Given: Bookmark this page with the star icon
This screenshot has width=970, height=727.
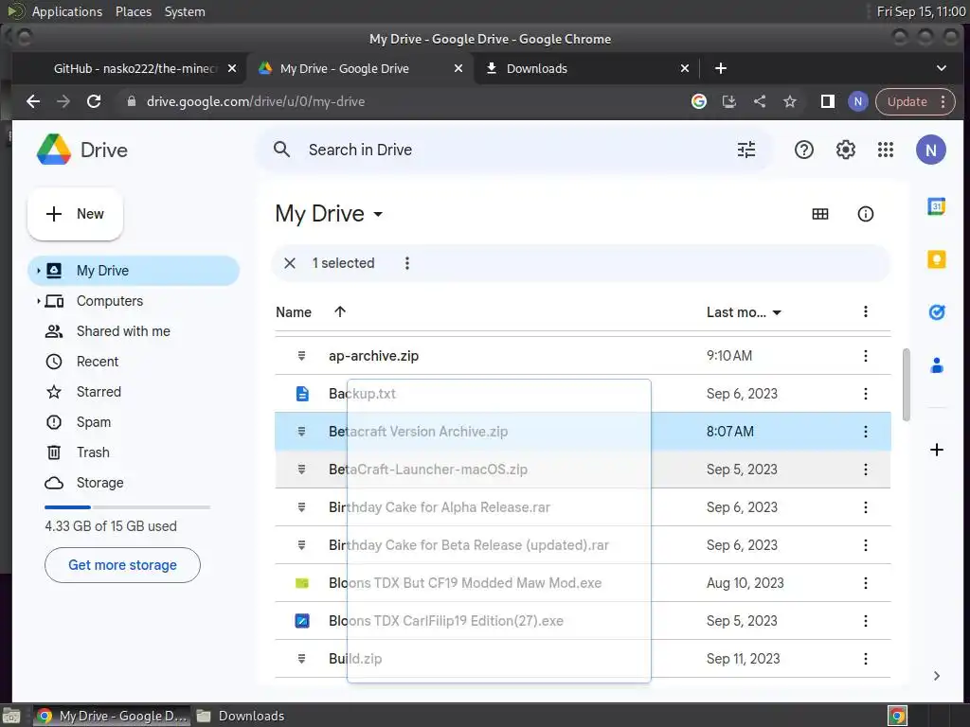Looking at the screenshot, I should [x=789, y=101].
